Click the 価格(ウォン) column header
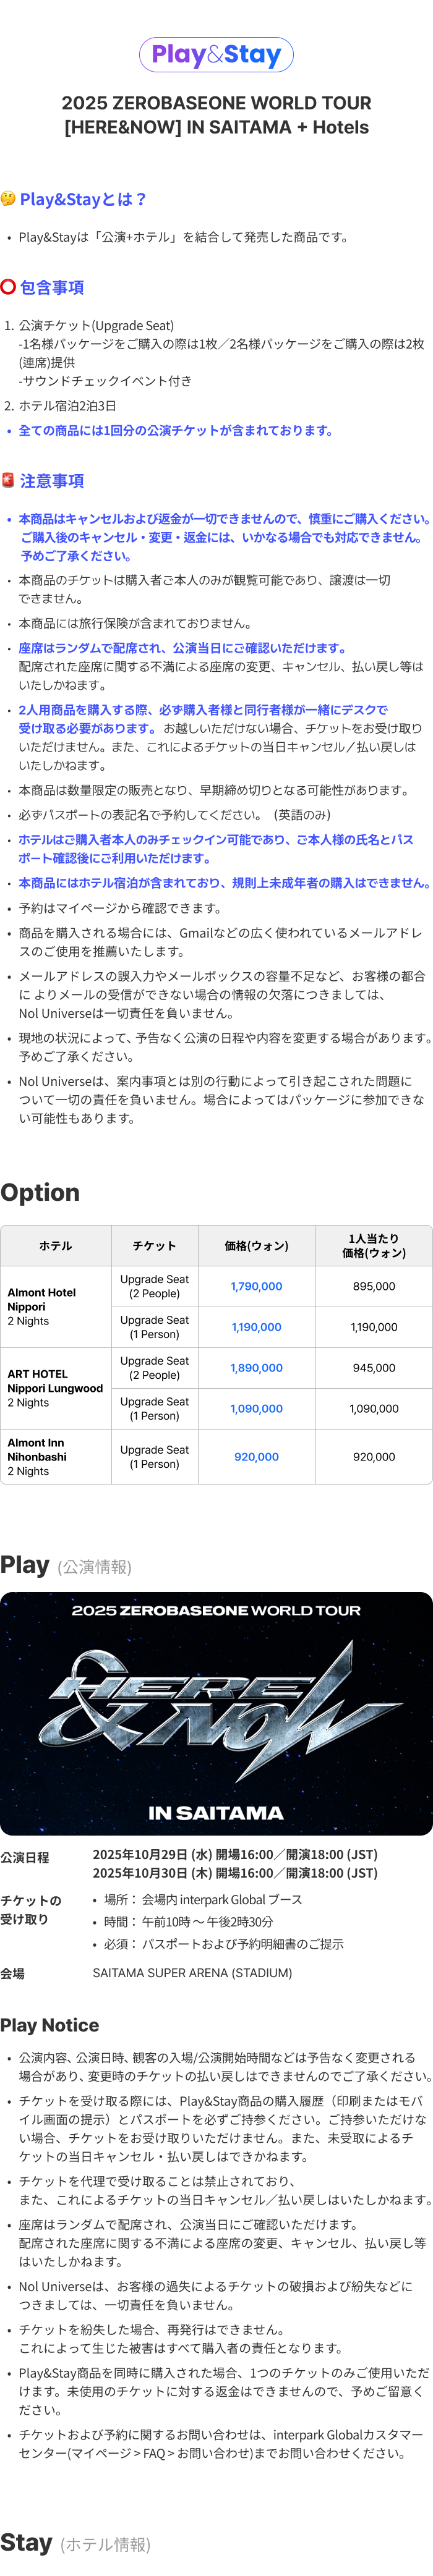Screen dimensions: 433x2576 pyautogui.click(x=256, y=1246)
